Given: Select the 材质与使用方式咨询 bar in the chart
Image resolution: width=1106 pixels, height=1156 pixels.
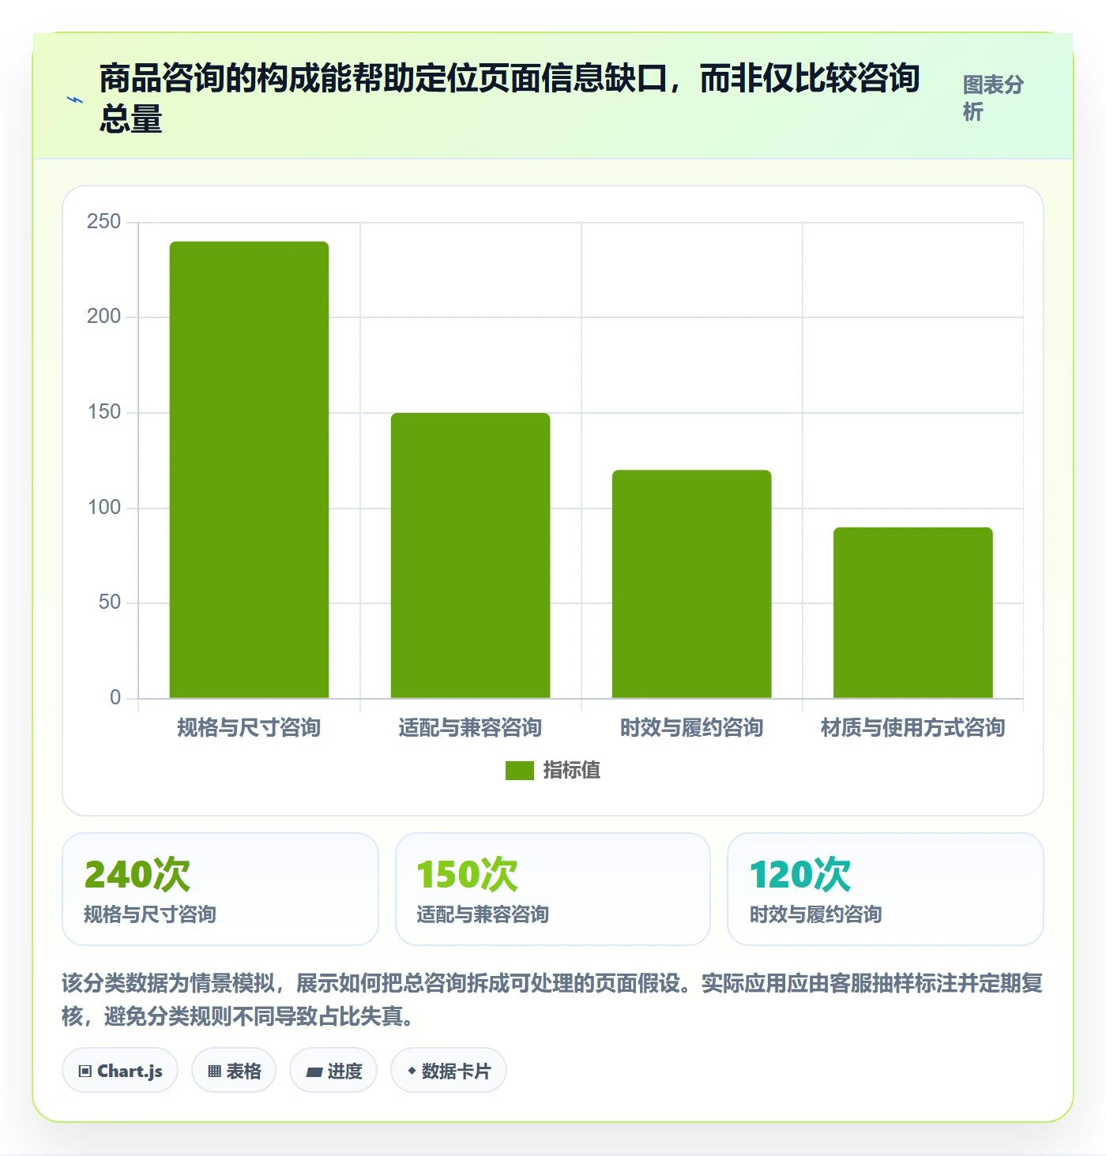Looking at the screenshot, I should [x=912, y=613].
